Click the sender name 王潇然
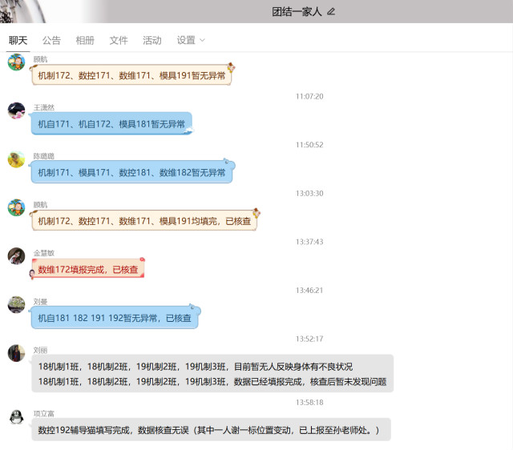The height and width of the screenshot is (450, 513). click(44, 107)
